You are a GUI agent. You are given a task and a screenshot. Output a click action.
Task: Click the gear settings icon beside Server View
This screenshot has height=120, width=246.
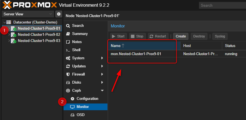(x=59, y=14)
